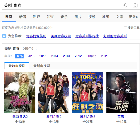Open Victorious 胜利之歌 第三季 poster
This screenshot has height=125, width=140.
click(x=87, y=92)
